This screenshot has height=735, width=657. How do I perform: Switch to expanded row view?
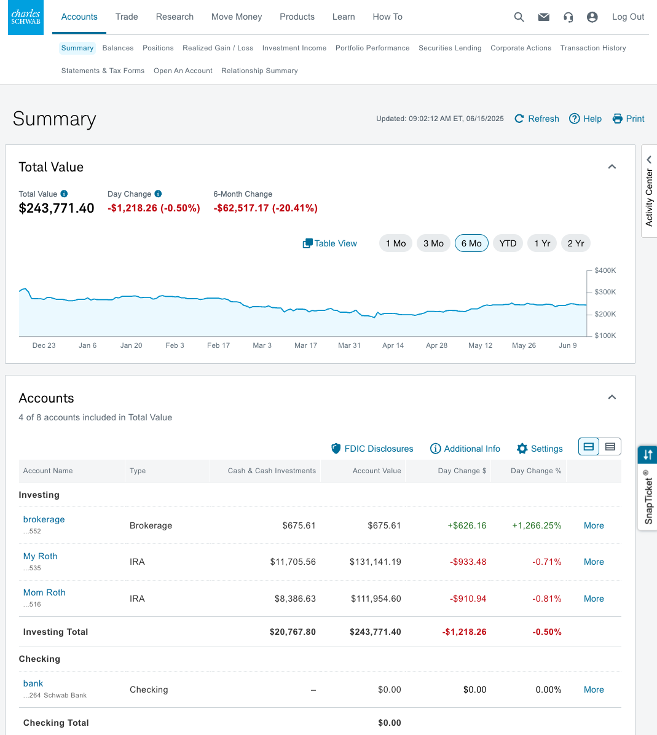pos(589,447)
